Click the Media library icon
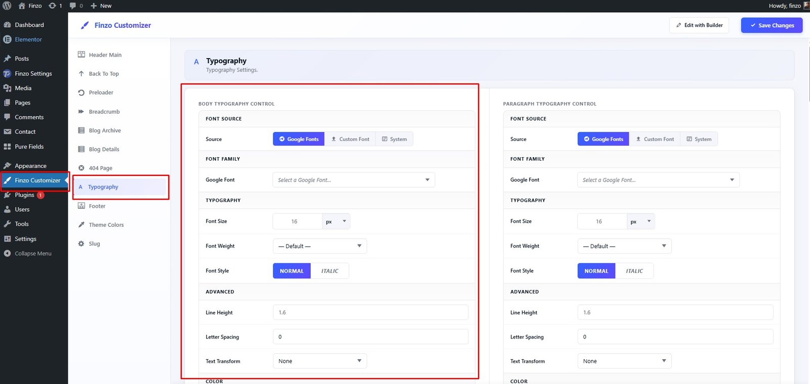 point(7,88)
